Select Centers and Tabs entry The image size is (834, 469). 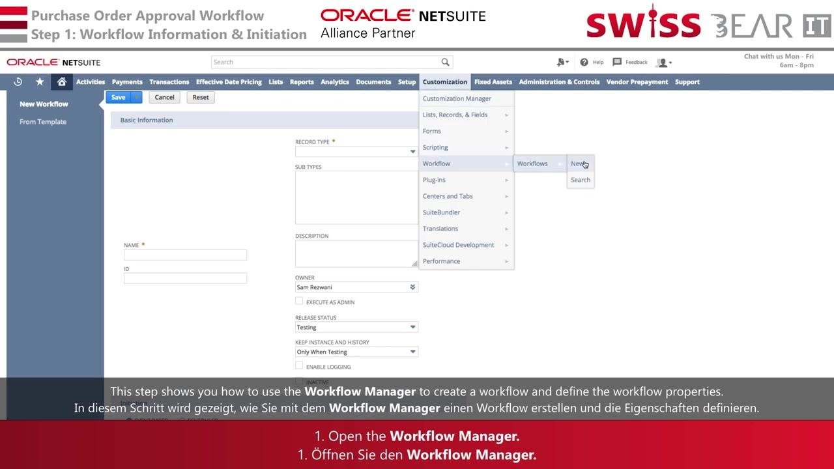point(467,196)
